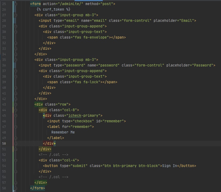Fold the input-group-append div on line 29
The height and width of the screenshot is (192, 221).
point(16,26)
